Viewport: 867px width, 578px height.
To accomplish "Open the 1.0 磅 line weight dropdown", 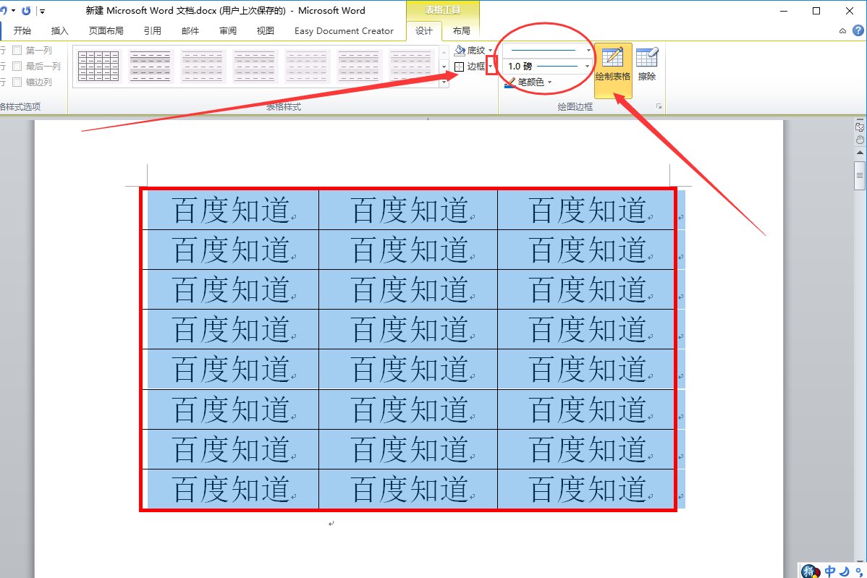I will (x=588, y=67).
